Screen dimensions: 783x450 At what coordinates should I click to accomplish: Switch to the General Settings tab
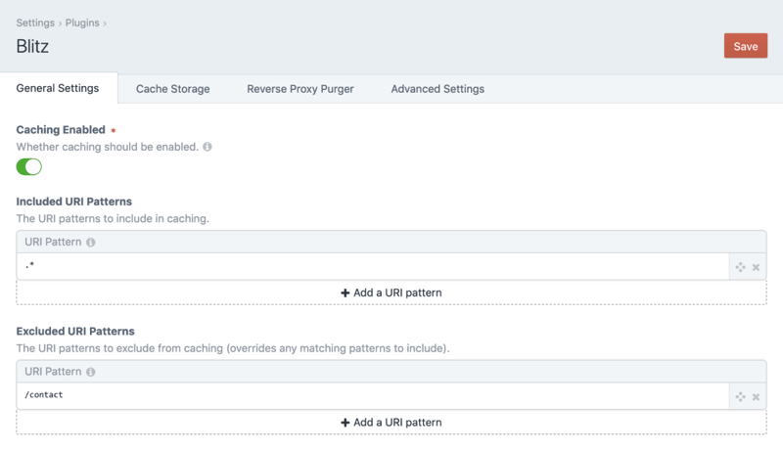pyautogui.click(x=58, y=88)
